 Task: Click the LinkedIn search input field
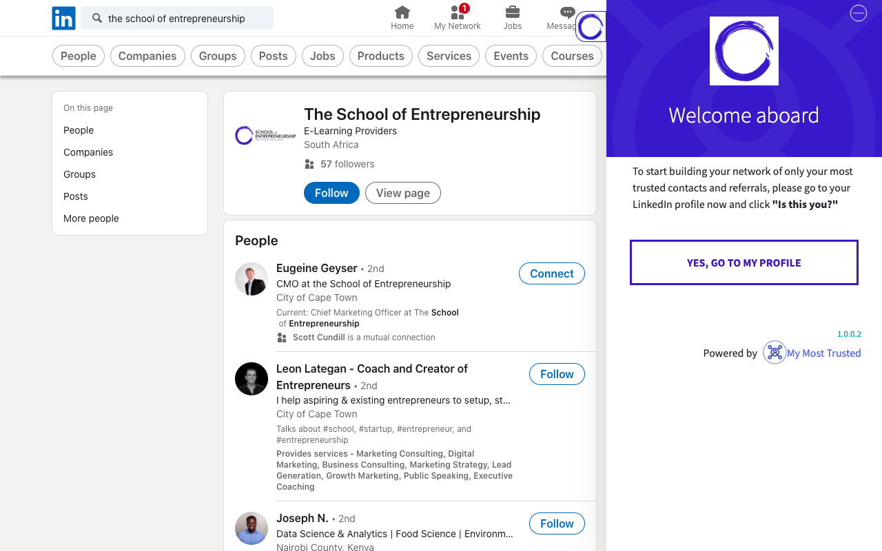177,19
